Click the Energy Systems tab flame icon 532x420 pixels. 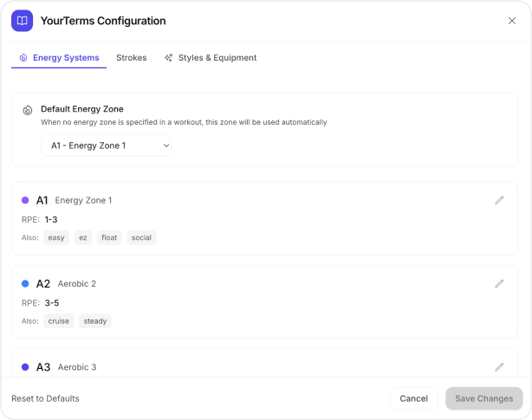tap(23, 58)
